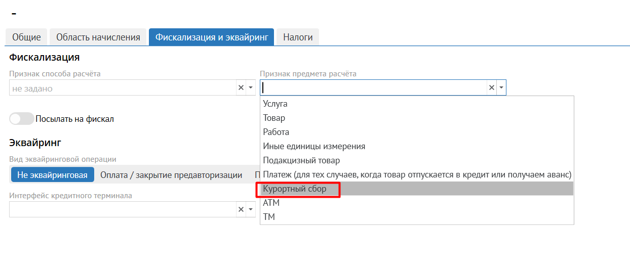Image resolution: width=630 pixels, height=272 pixels.
Task: Clear the Признак способа расчёта field
Action: click(x=241, y=88)
